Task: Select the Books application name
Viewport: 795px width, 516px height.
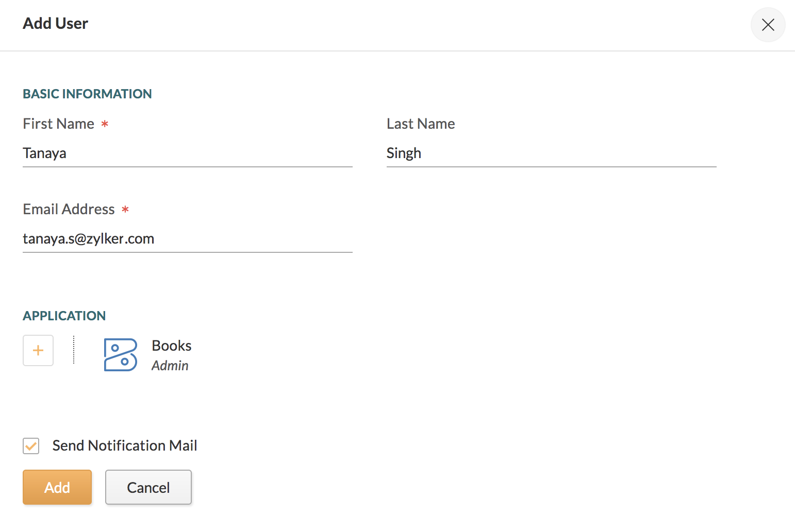Action: coord(172,346)
